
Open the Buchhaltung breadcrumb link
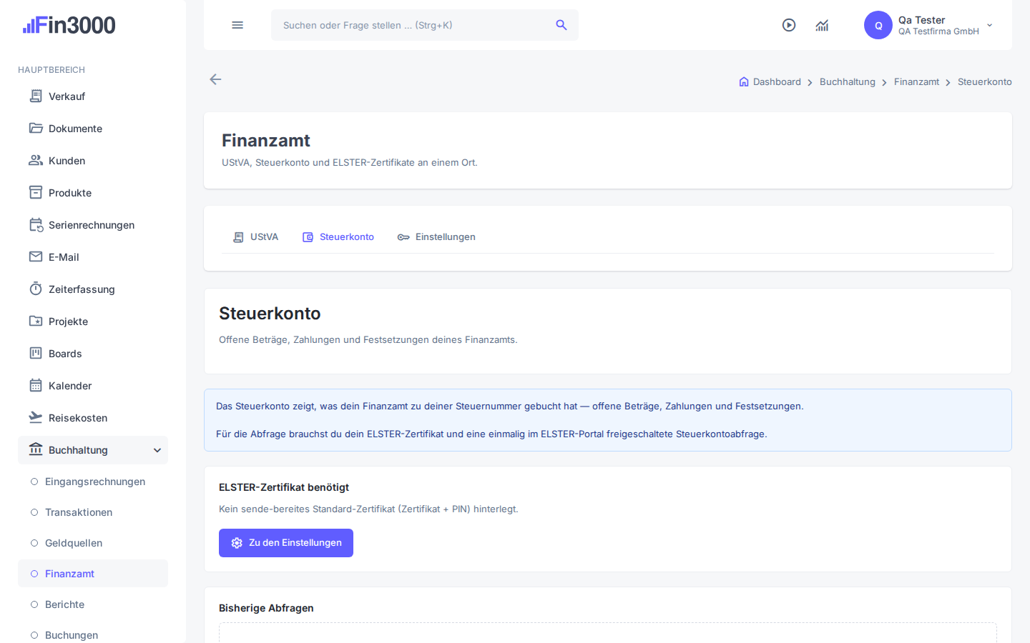848,82
